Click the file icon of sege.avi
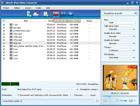This screenshot has height=106, width=140. pos(11,43)
